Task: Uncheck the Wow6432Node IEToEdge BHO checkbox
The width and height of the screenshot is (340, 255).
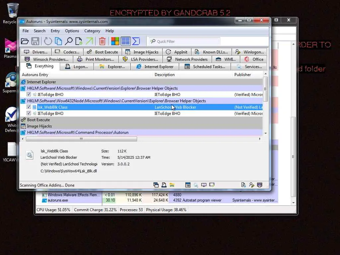Action: coord(29,114)
